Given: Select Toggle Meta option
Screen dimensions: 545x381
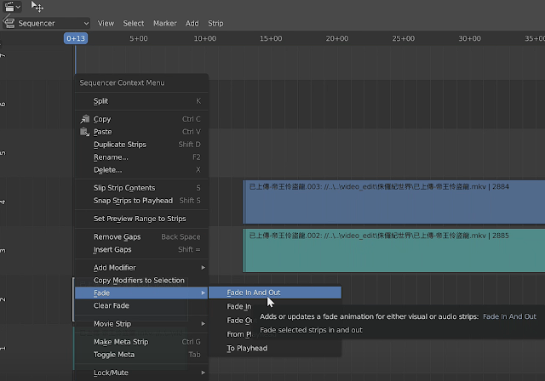Looking at the screenshot, I should (114, 355).
